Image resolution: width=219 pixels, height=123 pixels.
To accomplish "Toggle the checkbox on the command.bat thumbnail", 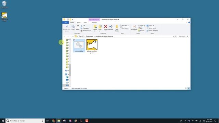I will tap(74, 40).
